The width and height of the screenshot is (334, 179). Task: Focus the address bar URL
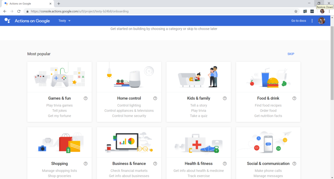click(x=80, y=11)
